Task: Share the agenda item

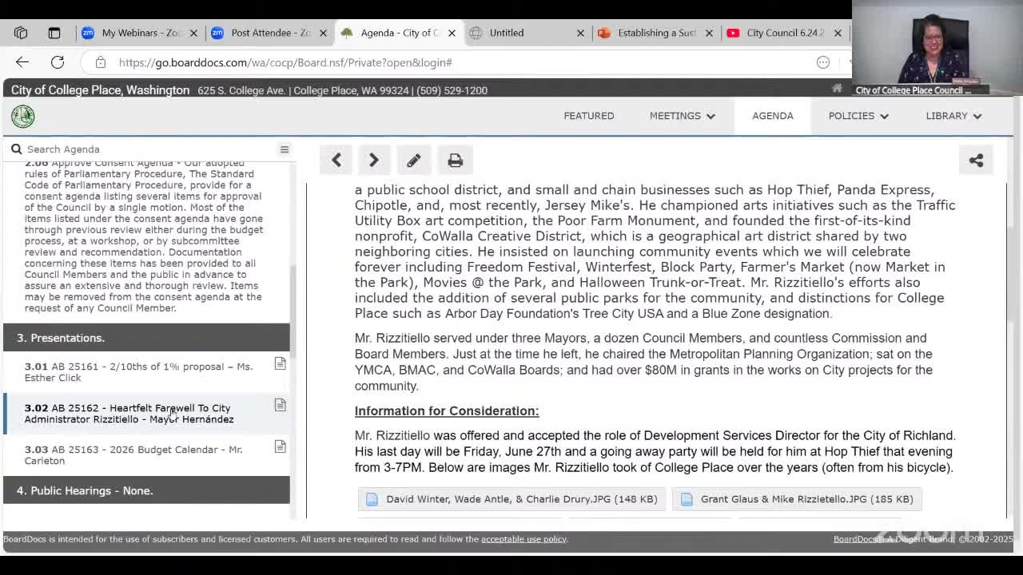Action: [976, 161]
